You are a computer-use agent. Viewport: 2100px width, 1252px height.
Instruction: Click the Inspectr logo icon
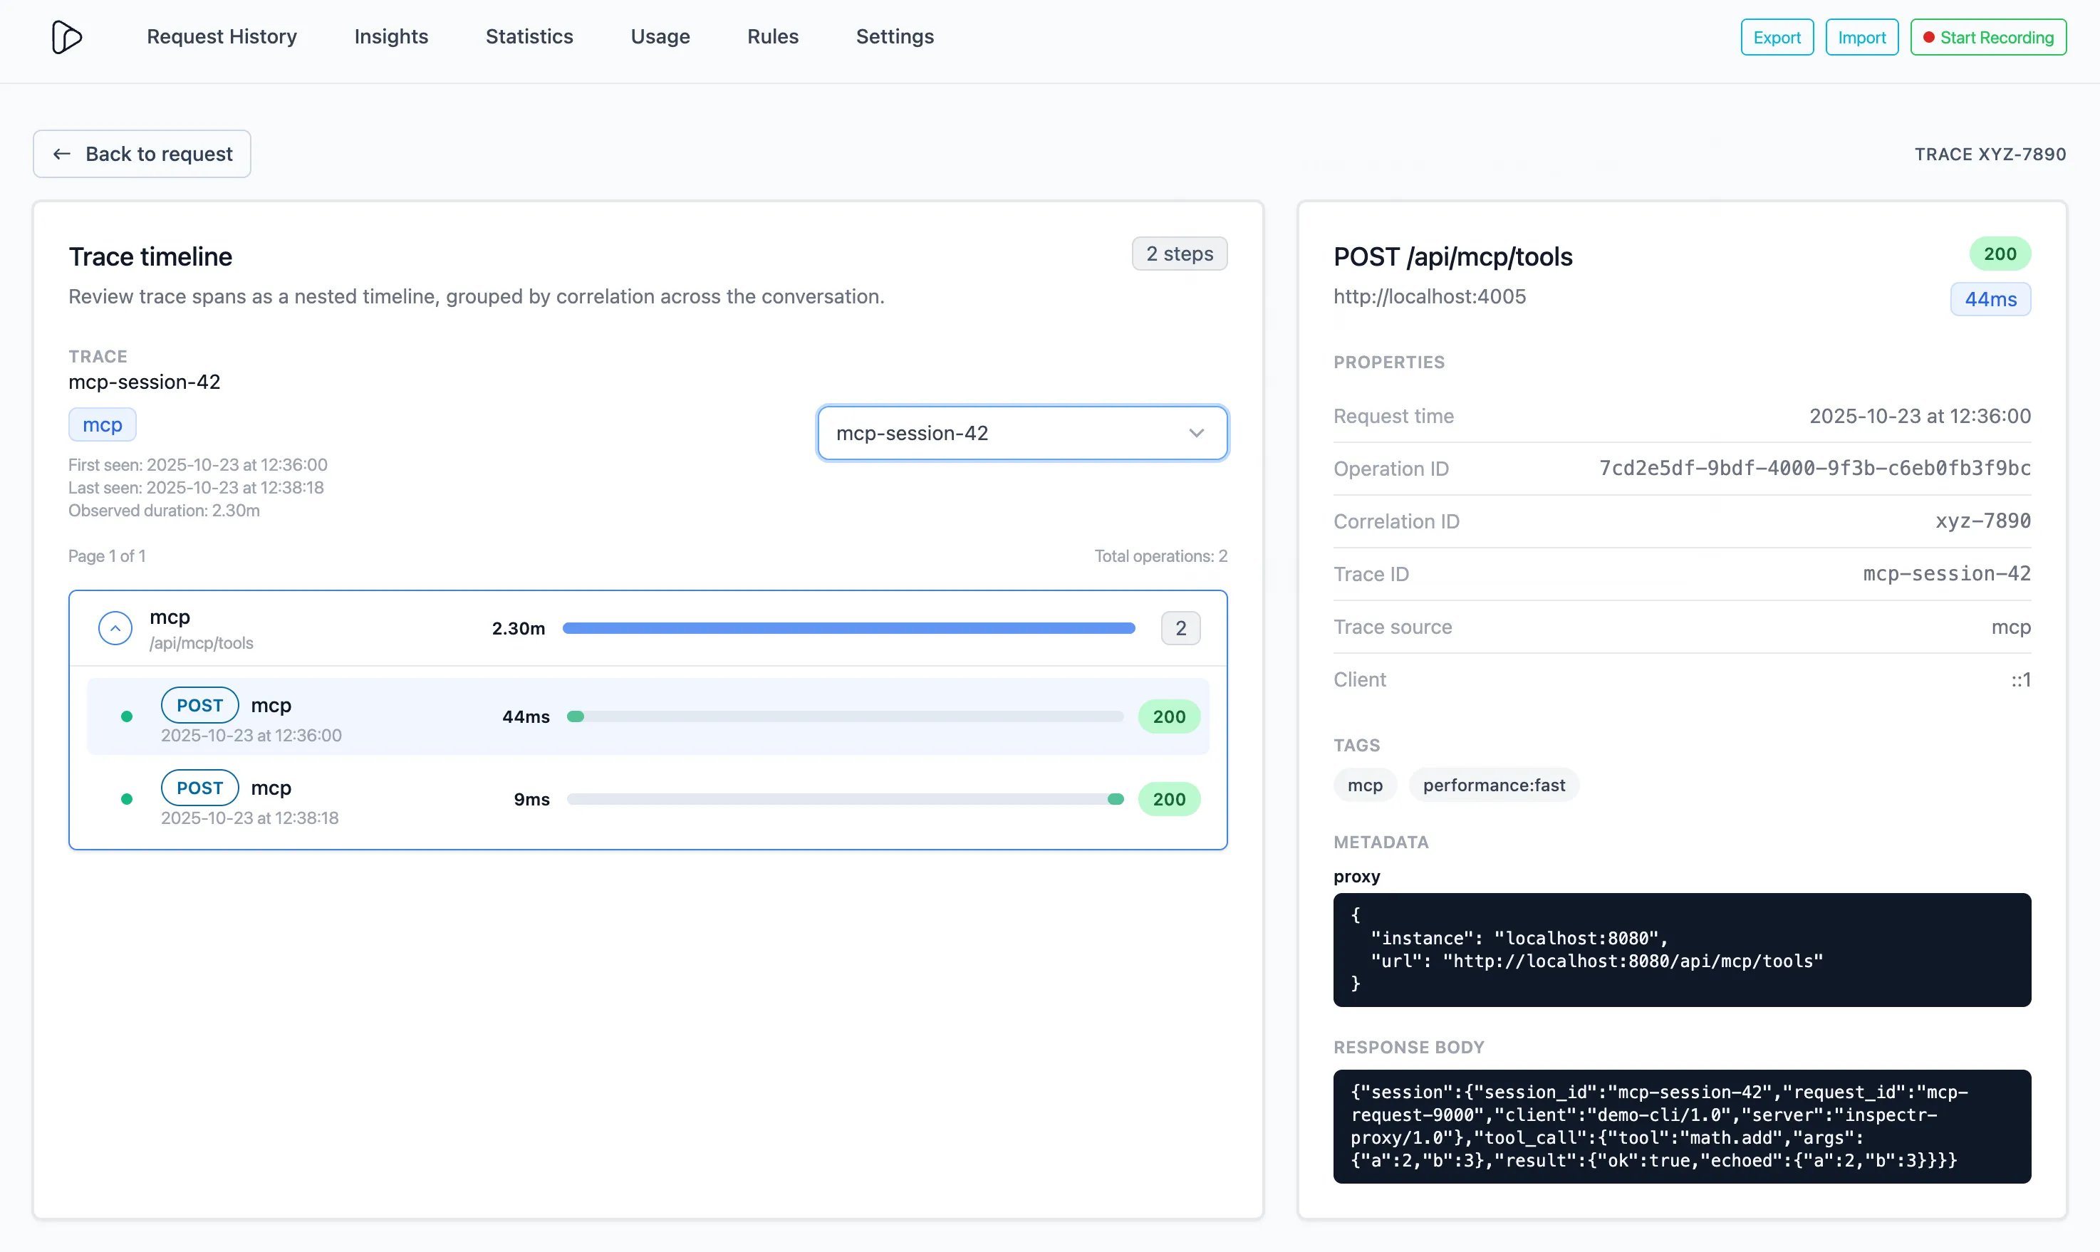tap(66, 37)
